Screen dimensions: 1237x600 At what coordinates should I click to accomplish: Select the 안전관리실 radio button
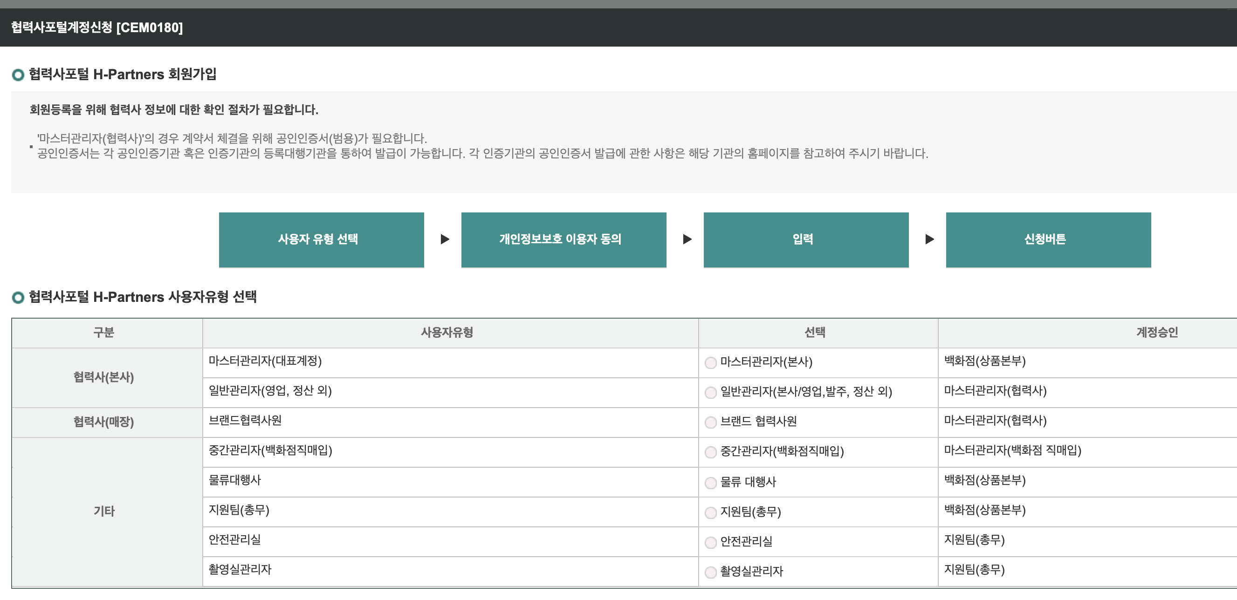click(x=710, y=543)
